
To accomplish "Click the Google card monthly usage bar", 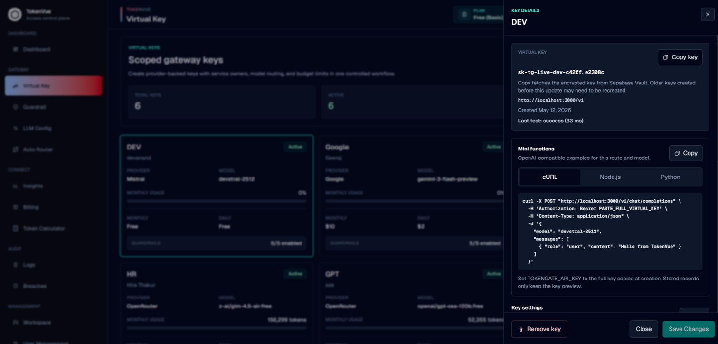I will point(414,201).
